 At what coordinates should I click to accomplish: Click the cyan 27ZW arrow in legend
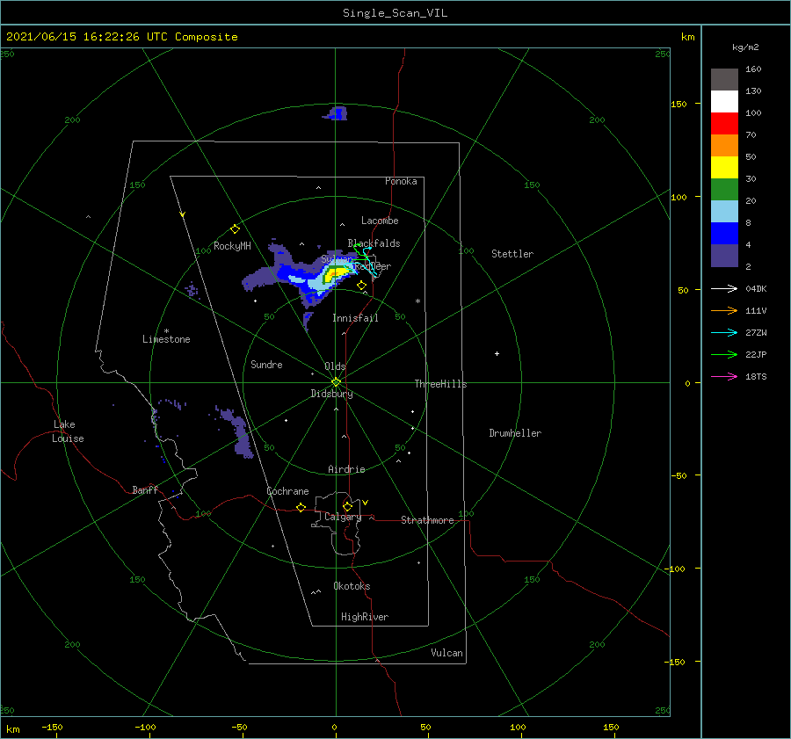pos(724,332)
